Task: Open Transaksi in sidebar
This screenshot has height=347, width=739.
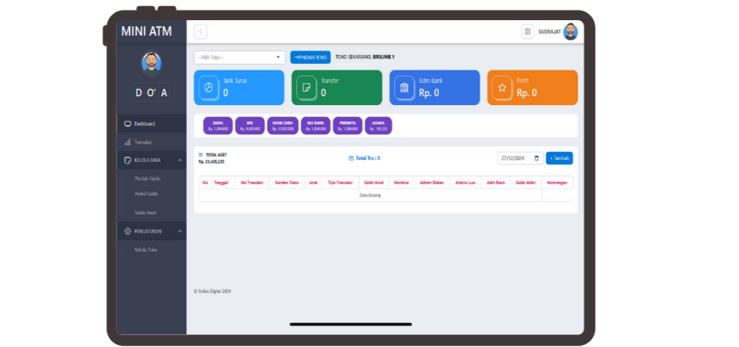Action: click(151, 142)
